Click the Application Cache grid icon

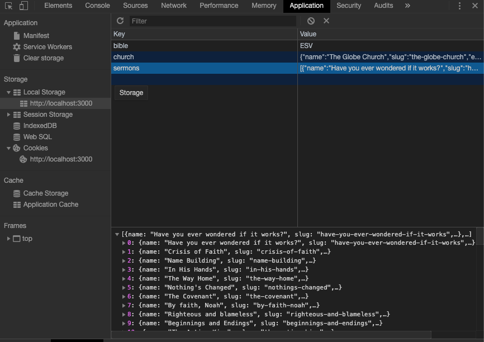17,205
